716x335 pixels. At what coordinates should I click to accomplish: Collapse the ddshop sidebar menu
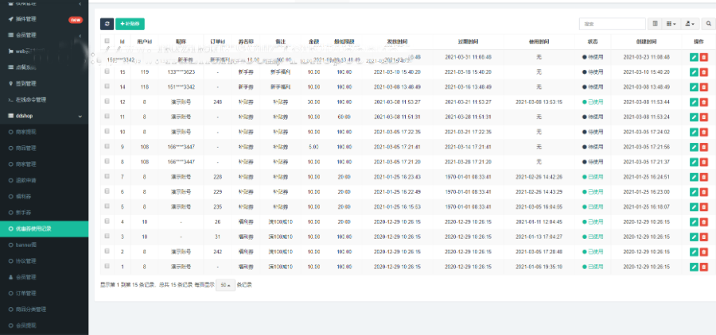click(x=44, y=116)
